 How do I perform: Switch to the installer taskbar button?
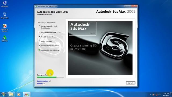[x=27, y=95]
